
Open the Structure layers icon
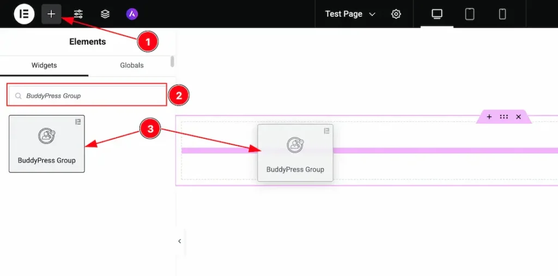[105, 14]
